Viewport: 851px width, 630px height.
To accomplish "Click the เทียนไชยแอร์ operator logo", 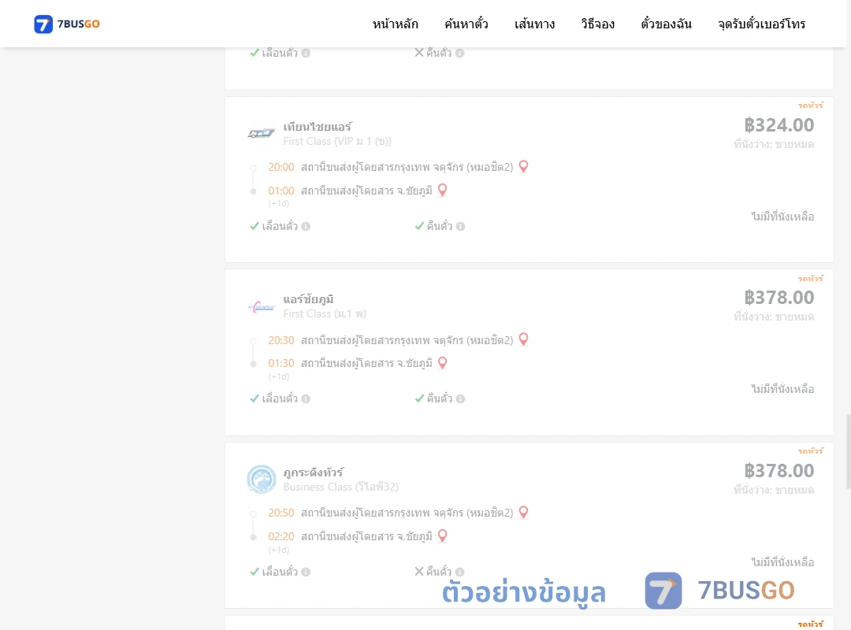I will click(262, 134).
